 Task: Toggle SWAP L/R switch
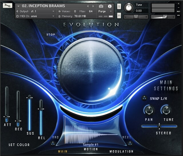coord(144,98)
